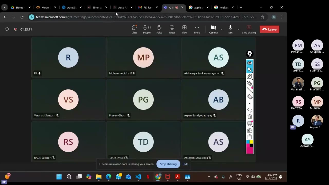Raise your hand in the meeting
Viewport: 329px width, 185px height.
159,29
